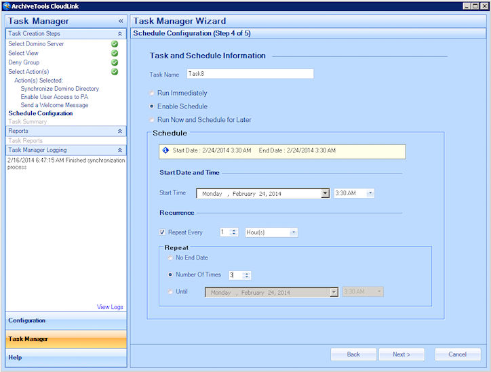Viewport: 491px width, 372px height.
Task: Go to Select View step
Action: pos(23,53)
